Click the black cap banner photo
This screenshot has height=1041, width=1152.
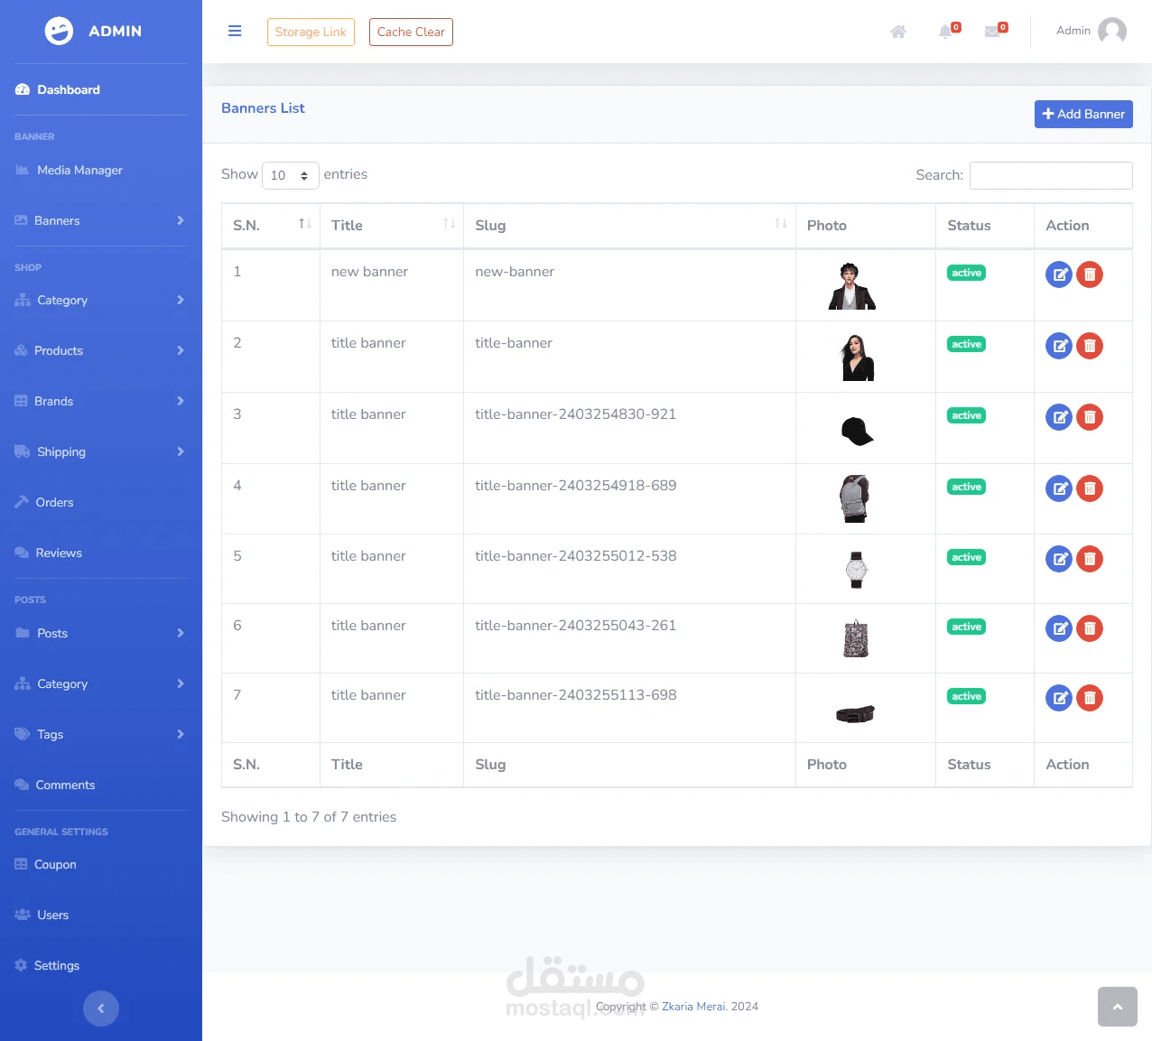tap(856, 431)
